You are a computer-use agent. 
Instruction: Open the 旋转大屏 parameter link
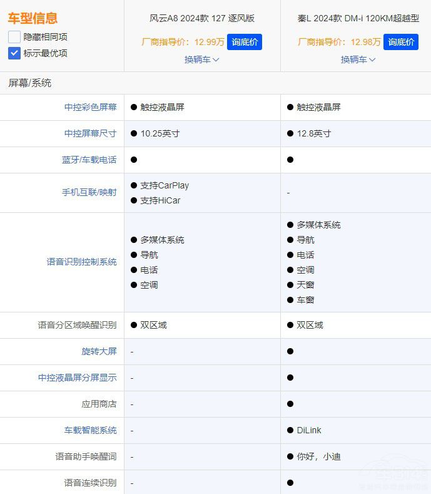[x=99, y=351]
